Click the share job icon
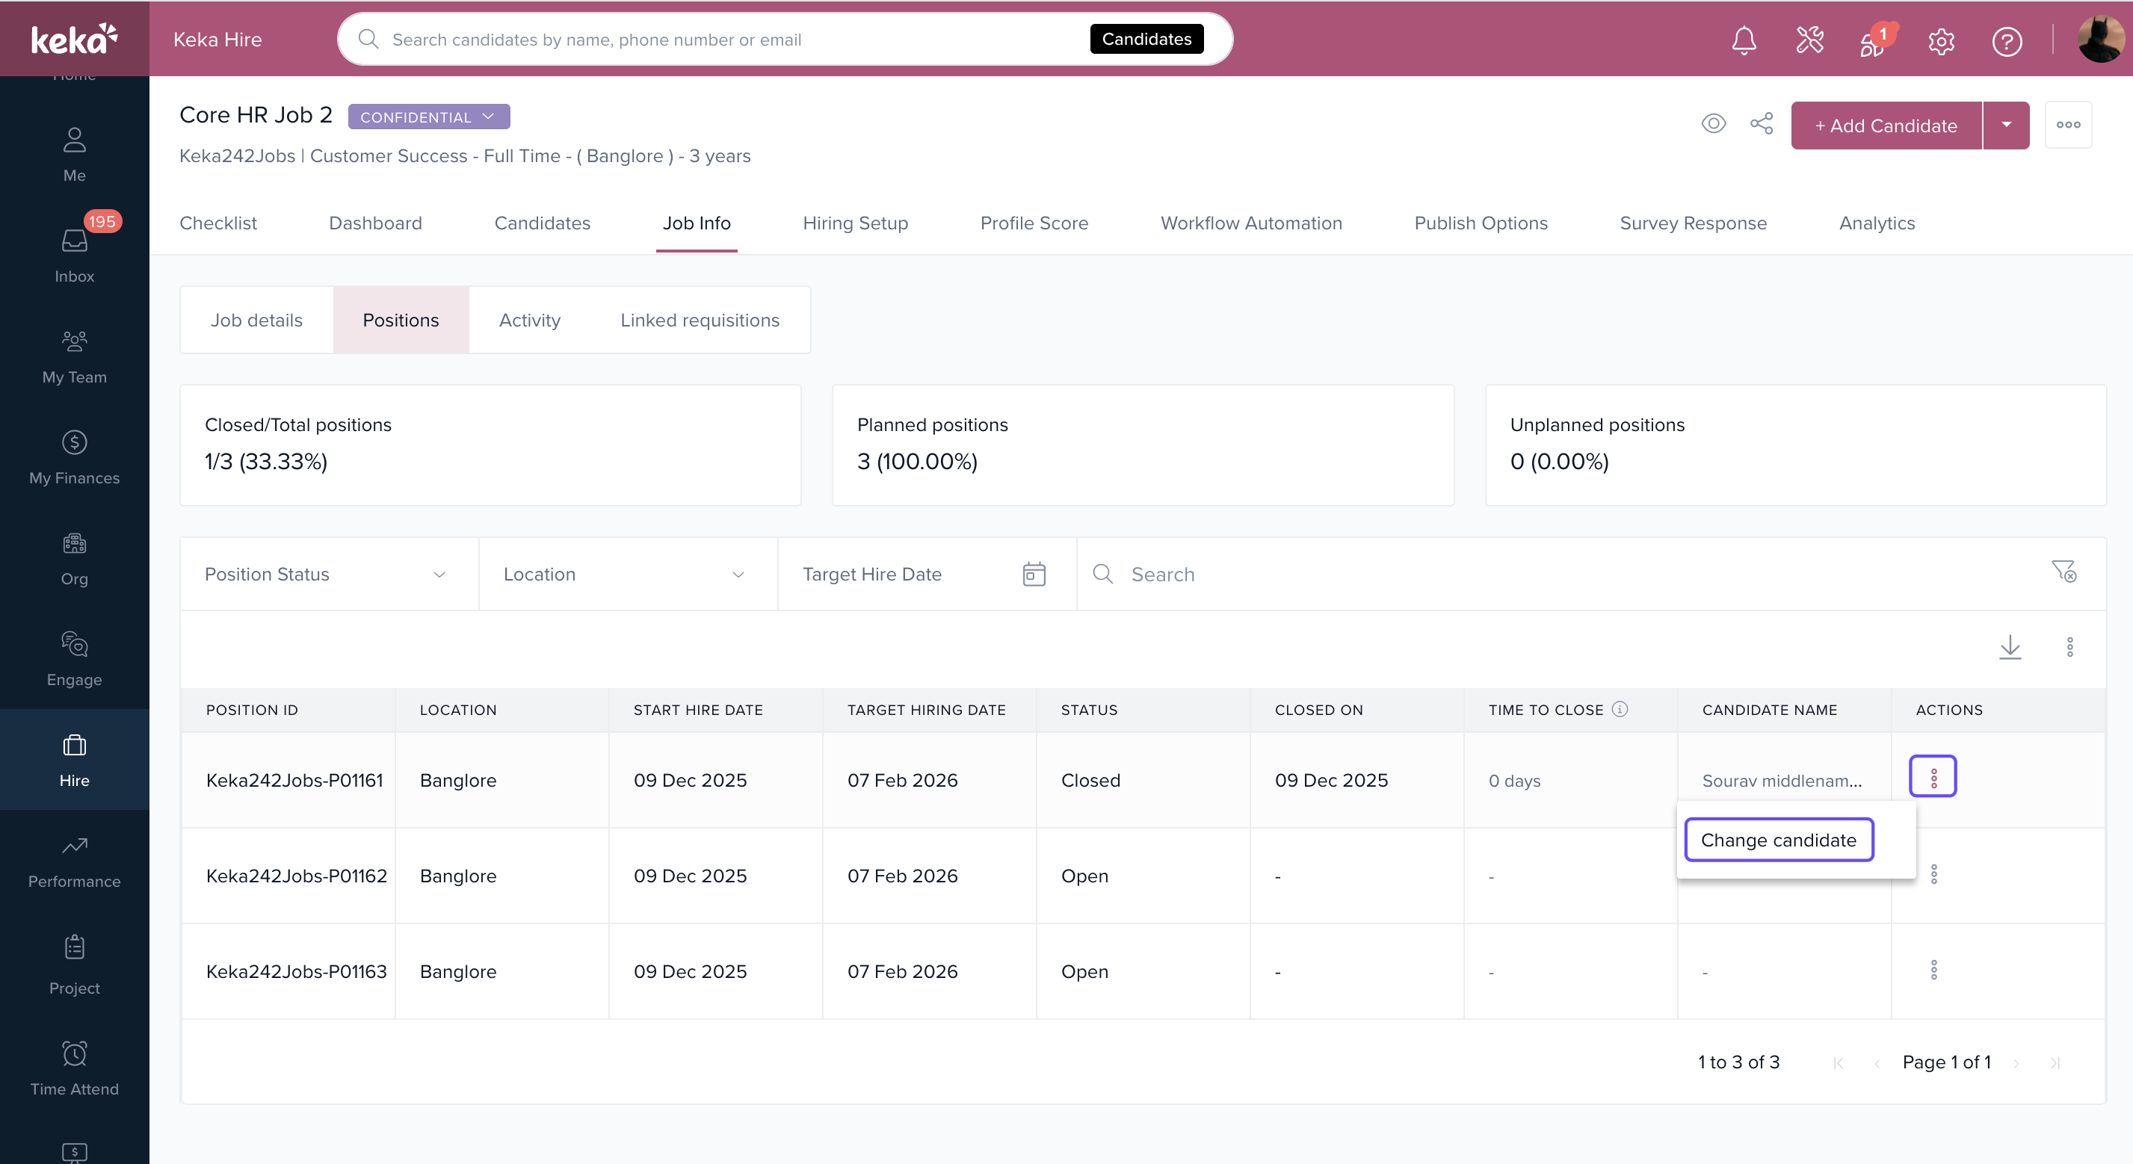This screenshot has width=2133, height=1164. click(1762, 124)
